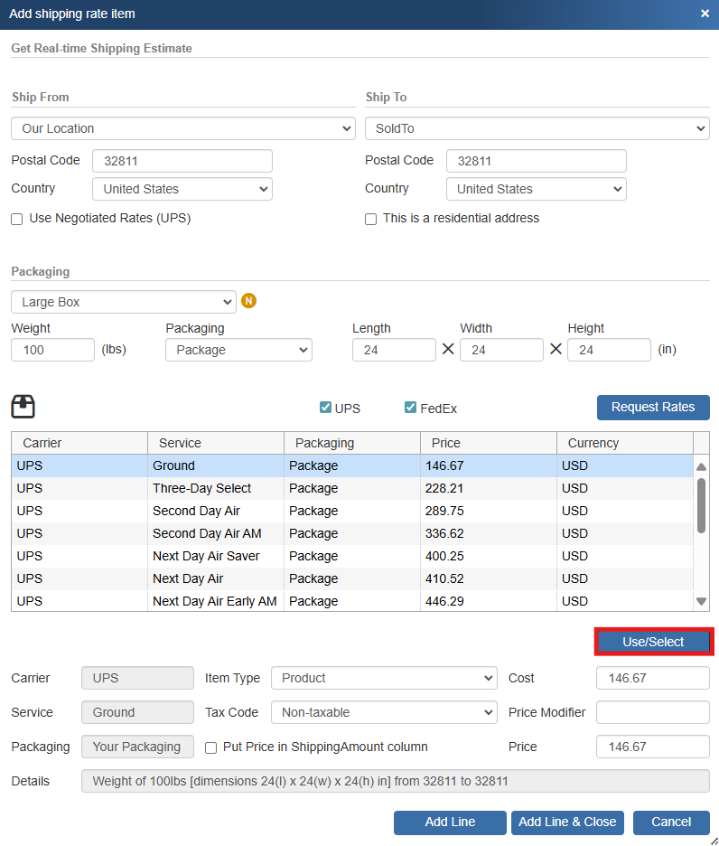
Task: Check the residential address checkbox
Action: pyautogui.click(x=370, y=219)
